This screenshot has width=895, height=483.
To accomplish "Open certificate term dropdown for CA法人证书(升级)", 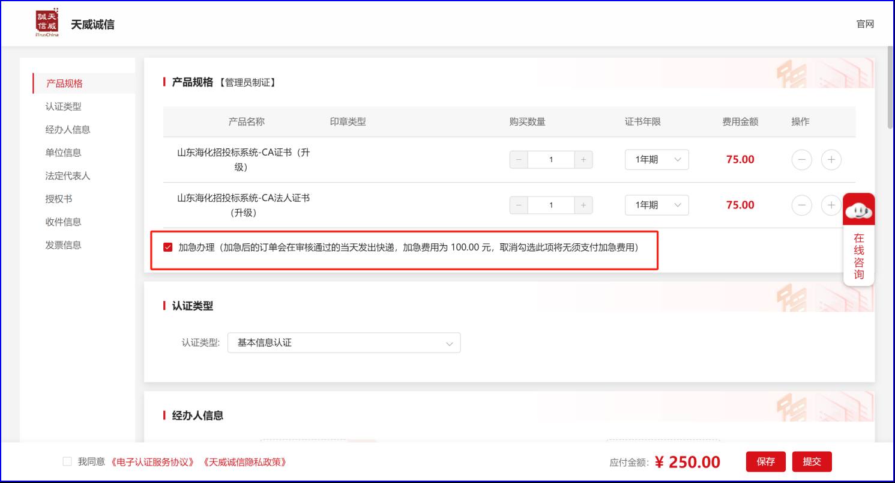I will (x=656, y=205).
